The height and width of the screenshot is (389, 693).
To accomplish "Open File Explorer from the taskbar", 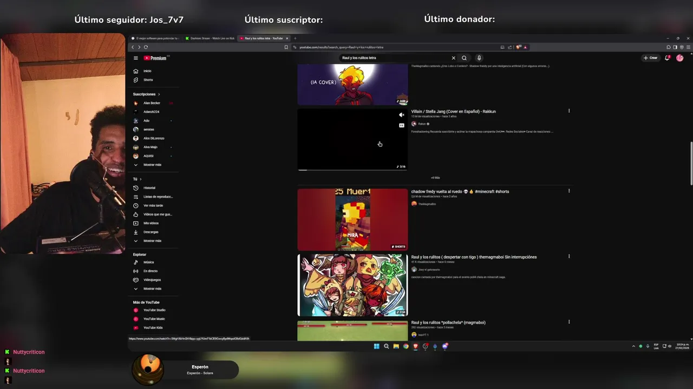I will coord(396,346).
